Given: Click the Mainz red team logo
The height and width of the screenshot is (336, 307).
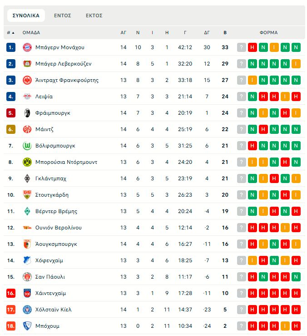Looking at the screenshot, I should 27,129.
